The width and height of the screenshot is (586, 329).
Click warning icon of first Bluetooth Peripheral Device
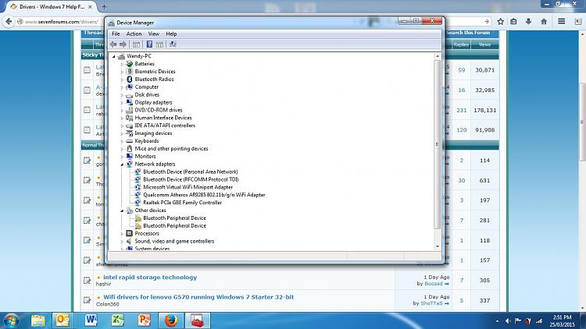pyautogui.click(x=138, y=218)
